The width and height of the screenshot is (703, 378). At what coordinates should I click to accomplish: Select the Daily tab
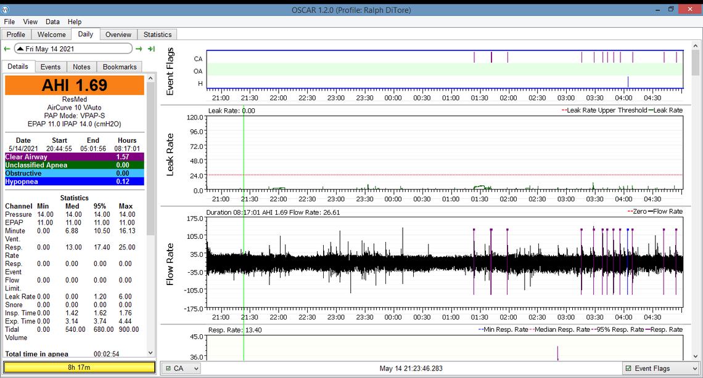pos(86,34)
